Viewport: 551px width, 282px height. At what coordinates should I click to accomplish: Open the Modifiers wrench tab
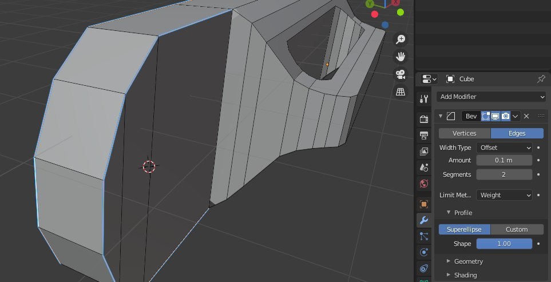424,220
